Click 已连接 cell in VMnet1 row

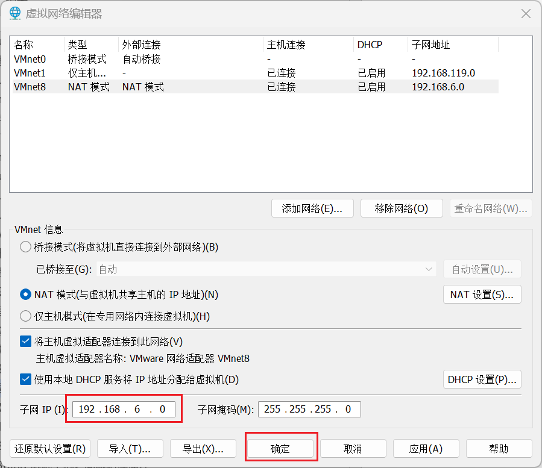tap(282, 73)
